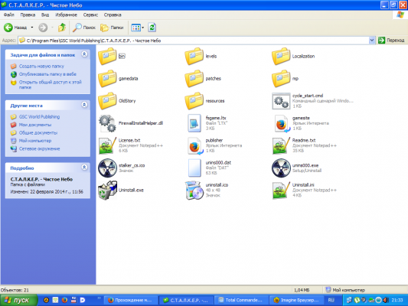Open the Сервис menu

tap(90, 15)
